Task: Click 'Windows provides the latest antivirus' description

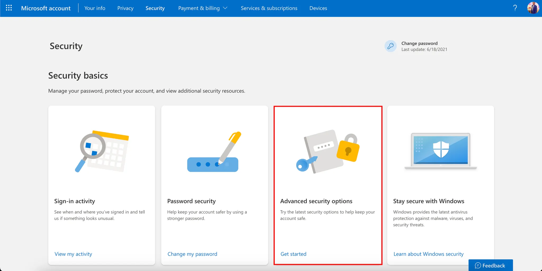Action: pos(433,218)
